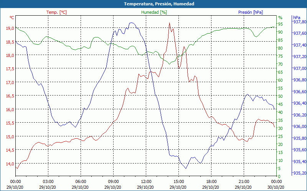Click pressure axis value "936,20"

click(x=299, y=115)
